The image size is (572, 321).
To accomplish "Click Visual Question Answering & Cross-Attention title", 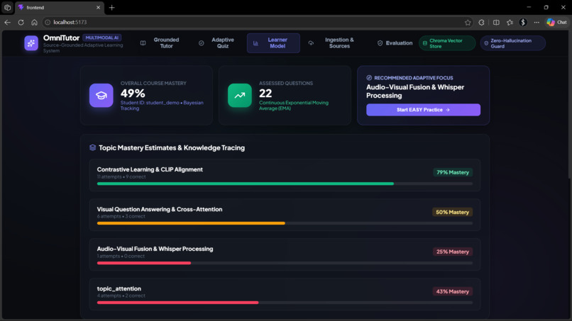I will click(x=160, y=209).
